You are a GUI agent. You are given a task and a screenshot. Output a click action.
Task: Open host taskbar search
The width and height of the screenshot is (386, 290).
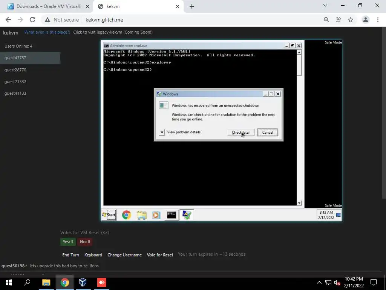click(27, 282)
